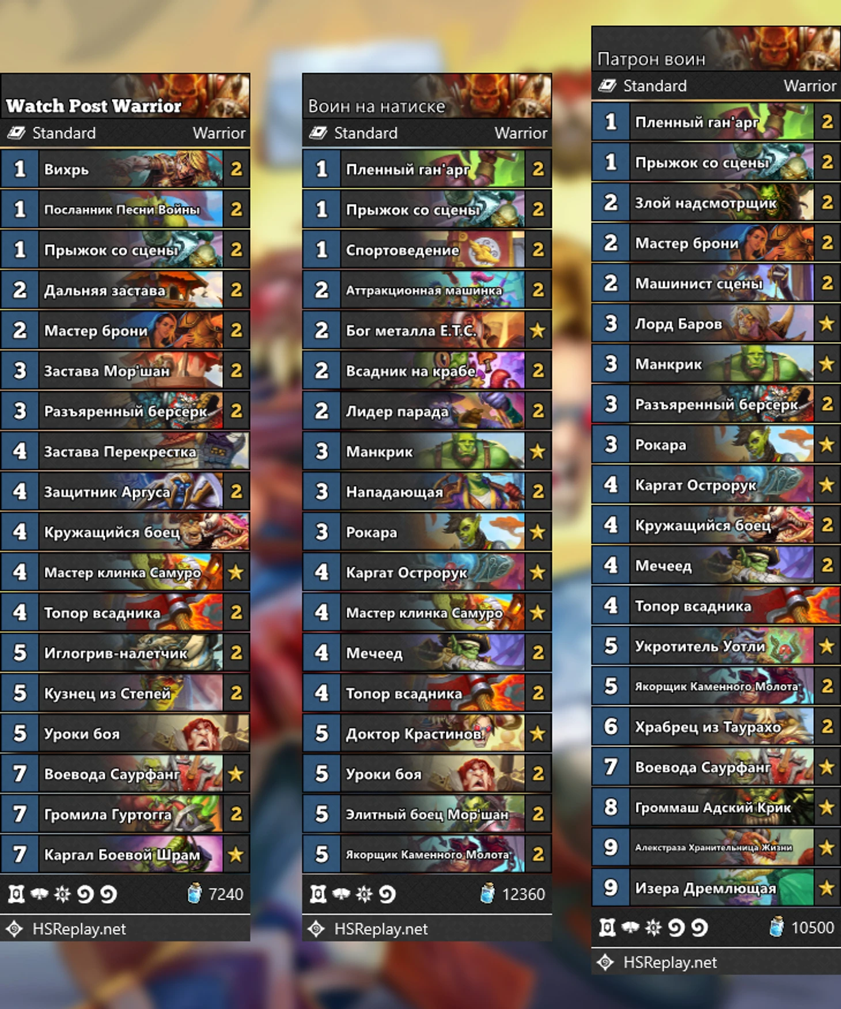Click Вихрь card row
The width and height of the screenshot is (841, 1009).
pos(125,169)
